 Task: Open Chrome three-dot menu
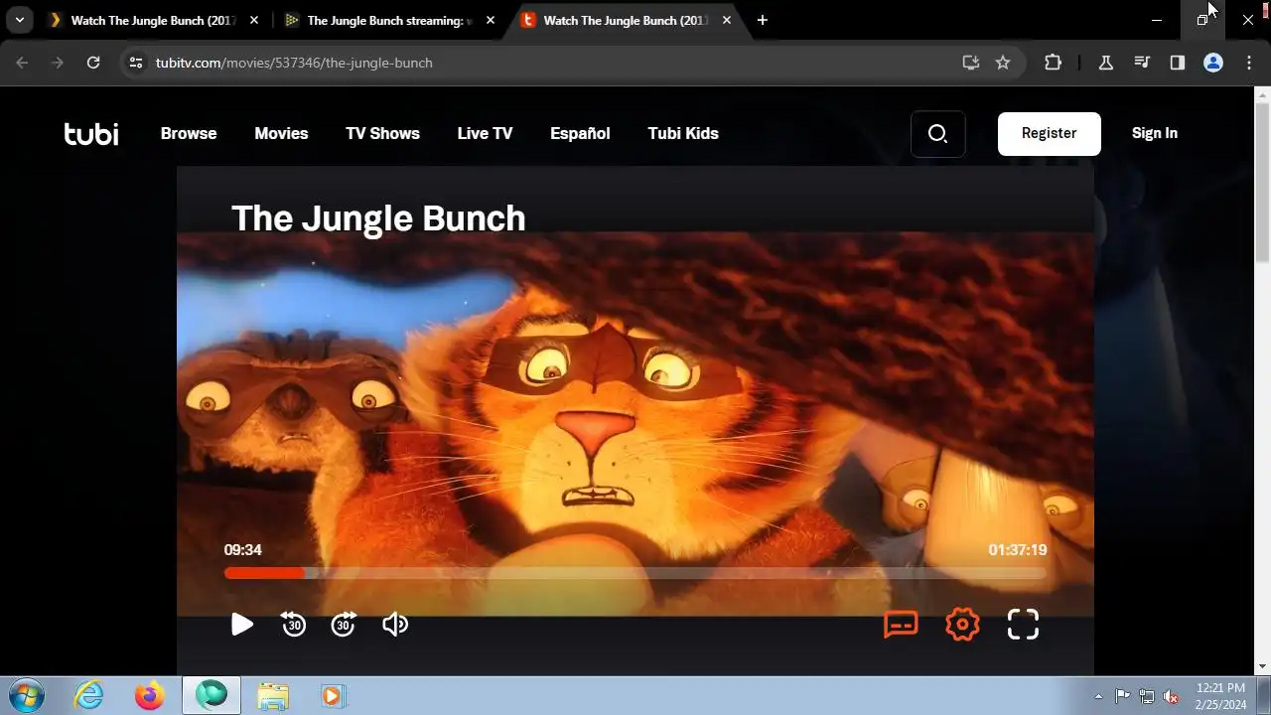[1249, 63]
